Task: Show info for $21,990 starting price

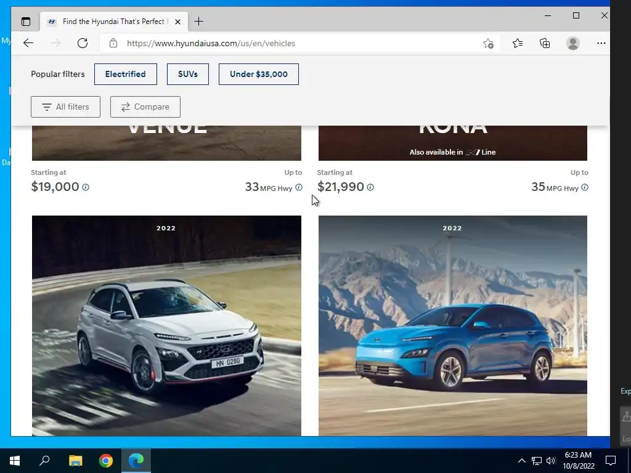Action: point(370,187)
